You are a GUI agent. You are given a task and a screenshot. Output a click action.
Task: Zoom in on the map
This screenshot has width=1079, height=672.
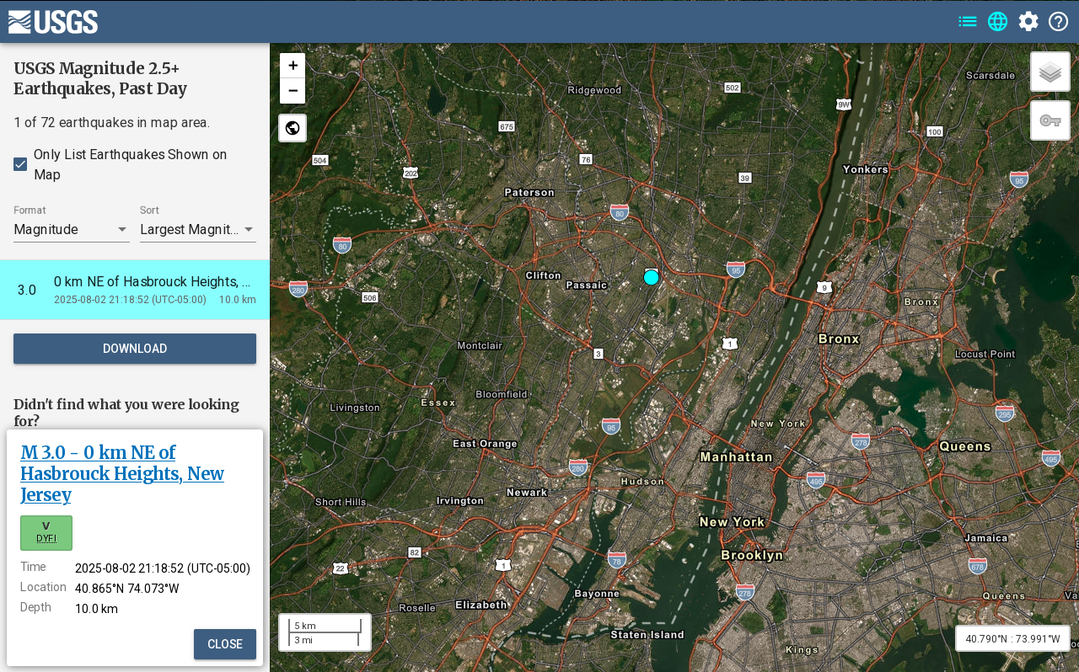click(293, 66)
